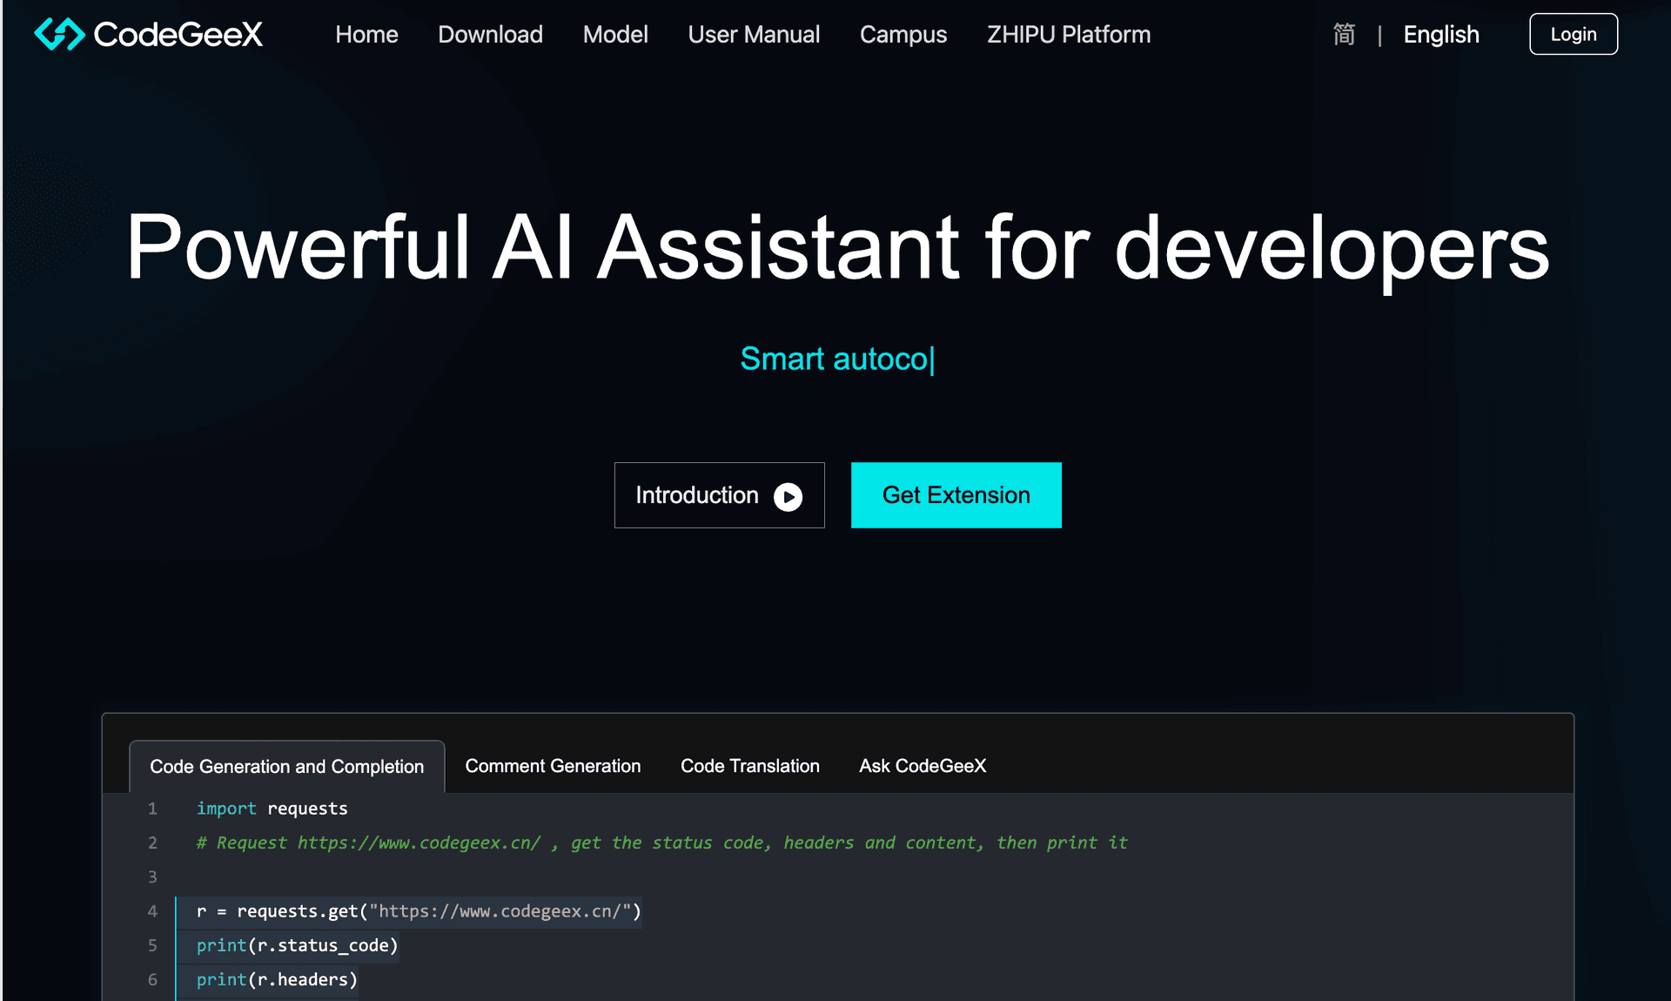Screen dimensions: 1671x1001
Task: Select Code Generation and Completion tab
Action: 287,766
